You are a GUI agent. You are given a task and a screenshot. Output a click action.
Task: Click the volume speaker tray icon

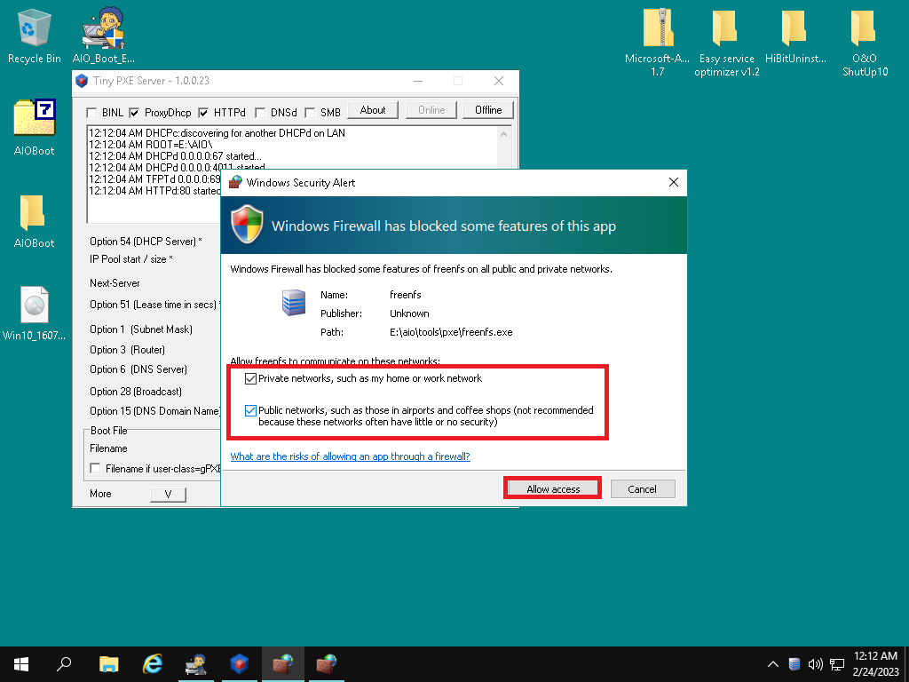coord(815,664)
